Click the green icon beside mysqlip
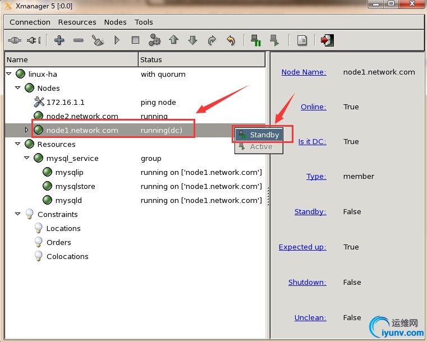This screenshot has height=342, width=427. click(47, 172)
